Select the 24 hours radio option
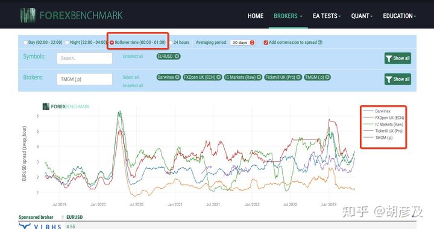Image resolution: width=434 pixels, height=229 pixels. (171, 43)
